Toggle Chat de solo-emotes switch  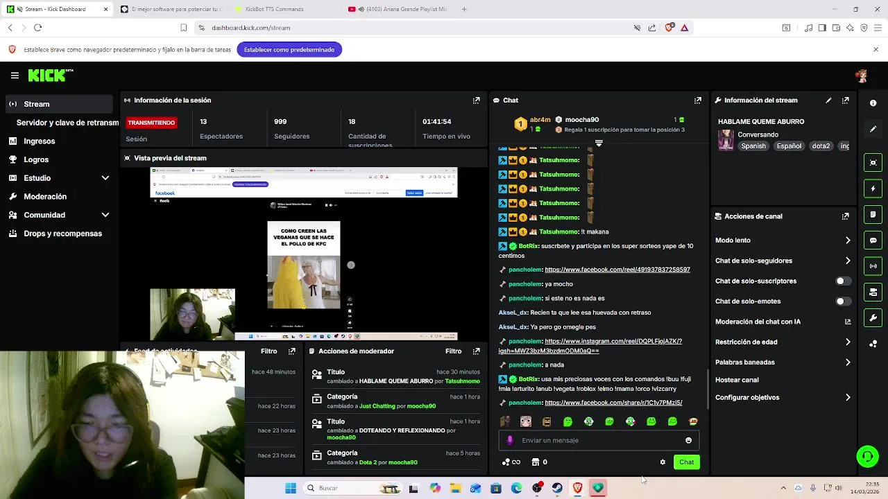coord(843,301)
